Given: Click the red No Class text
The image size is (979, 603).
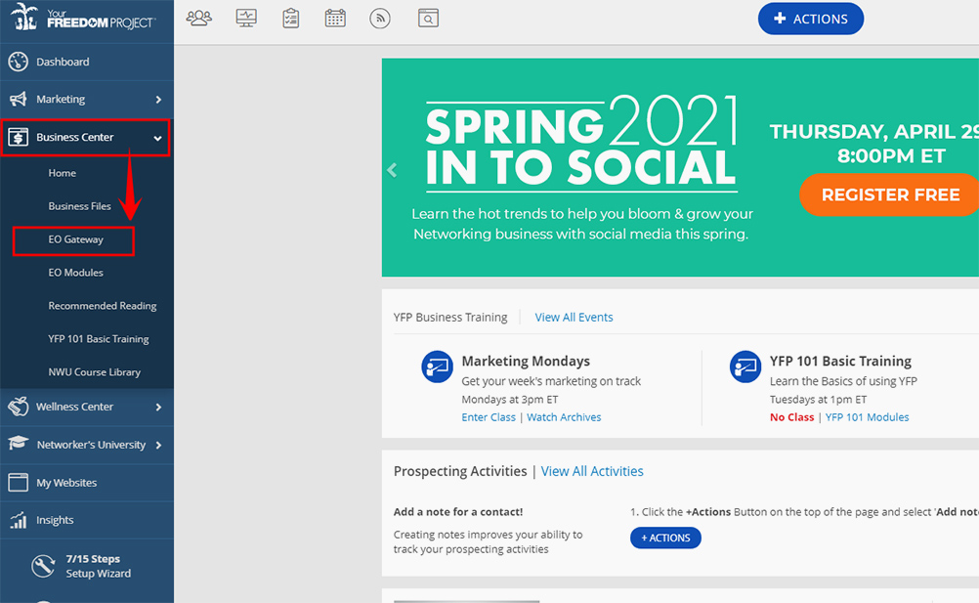Looking at the screenshot, I should pos(791,417).
